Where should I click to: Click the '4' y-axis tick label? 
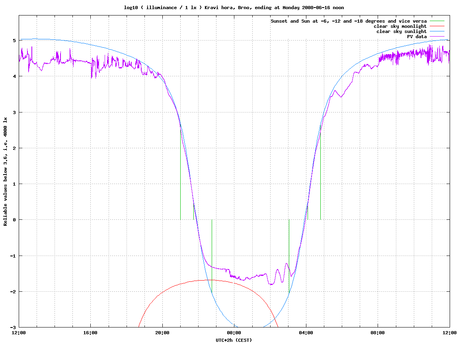click(x=14, y=76)
